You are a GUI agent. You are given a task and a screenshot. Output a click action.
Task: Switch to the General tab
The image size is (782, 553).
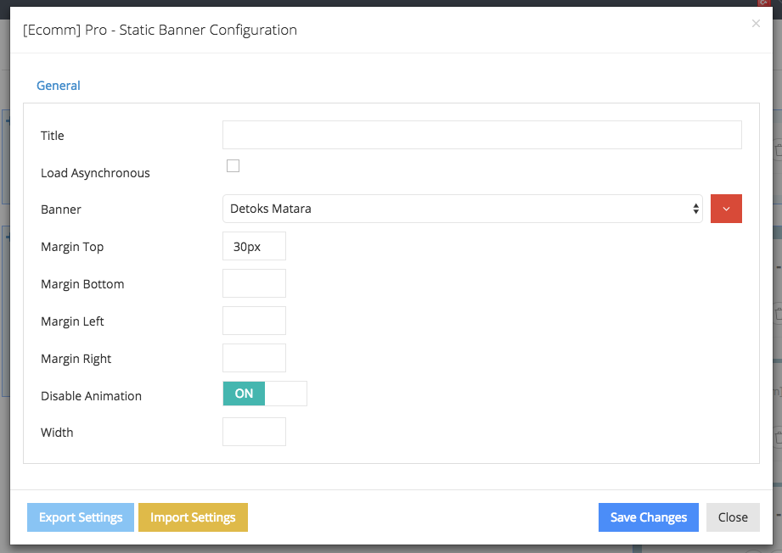pos(59,86)
